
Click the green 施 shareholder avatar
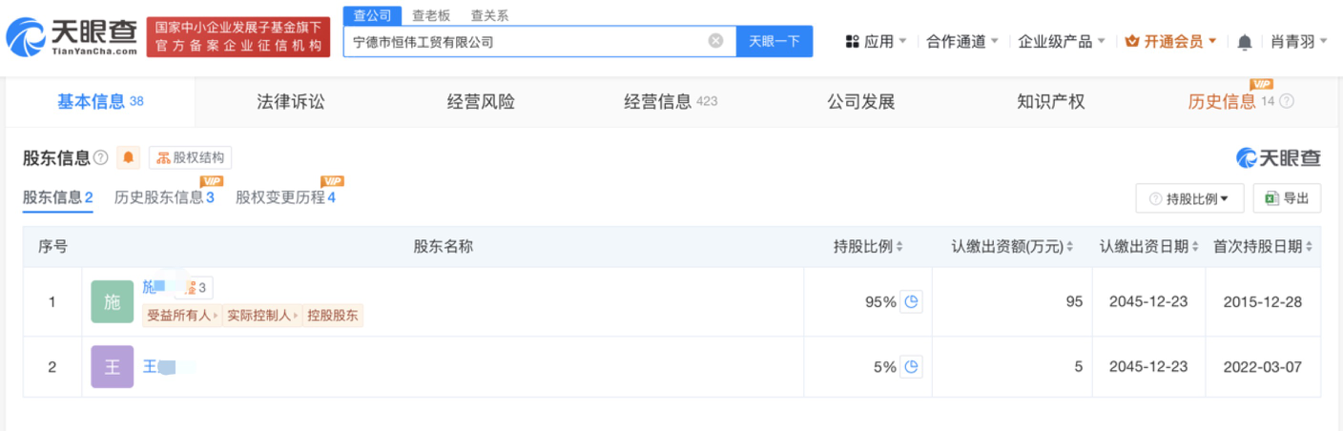[x=113, y=301]
